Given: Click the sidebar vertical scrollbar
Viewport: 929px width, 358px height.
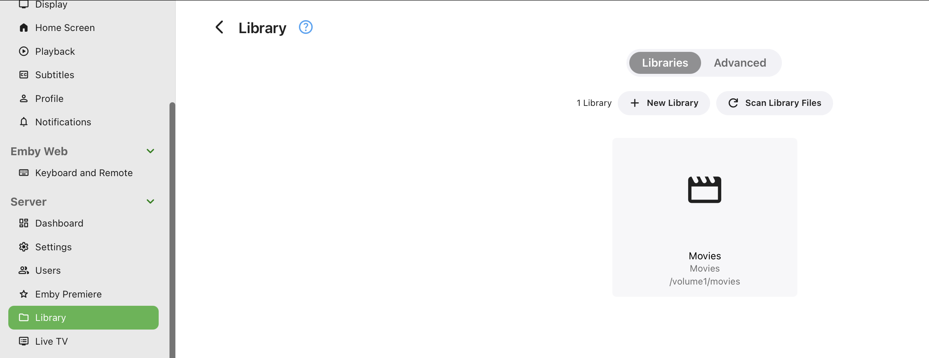Looking at the screenshot, I should point(172,230).
